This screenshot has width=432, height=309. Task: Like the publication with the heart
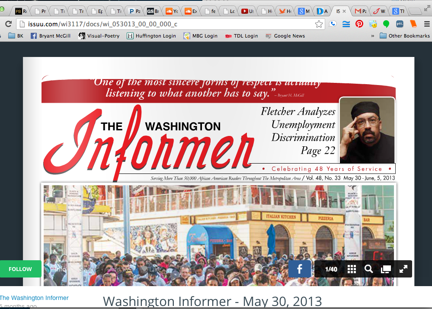click(x=151, y=269)
